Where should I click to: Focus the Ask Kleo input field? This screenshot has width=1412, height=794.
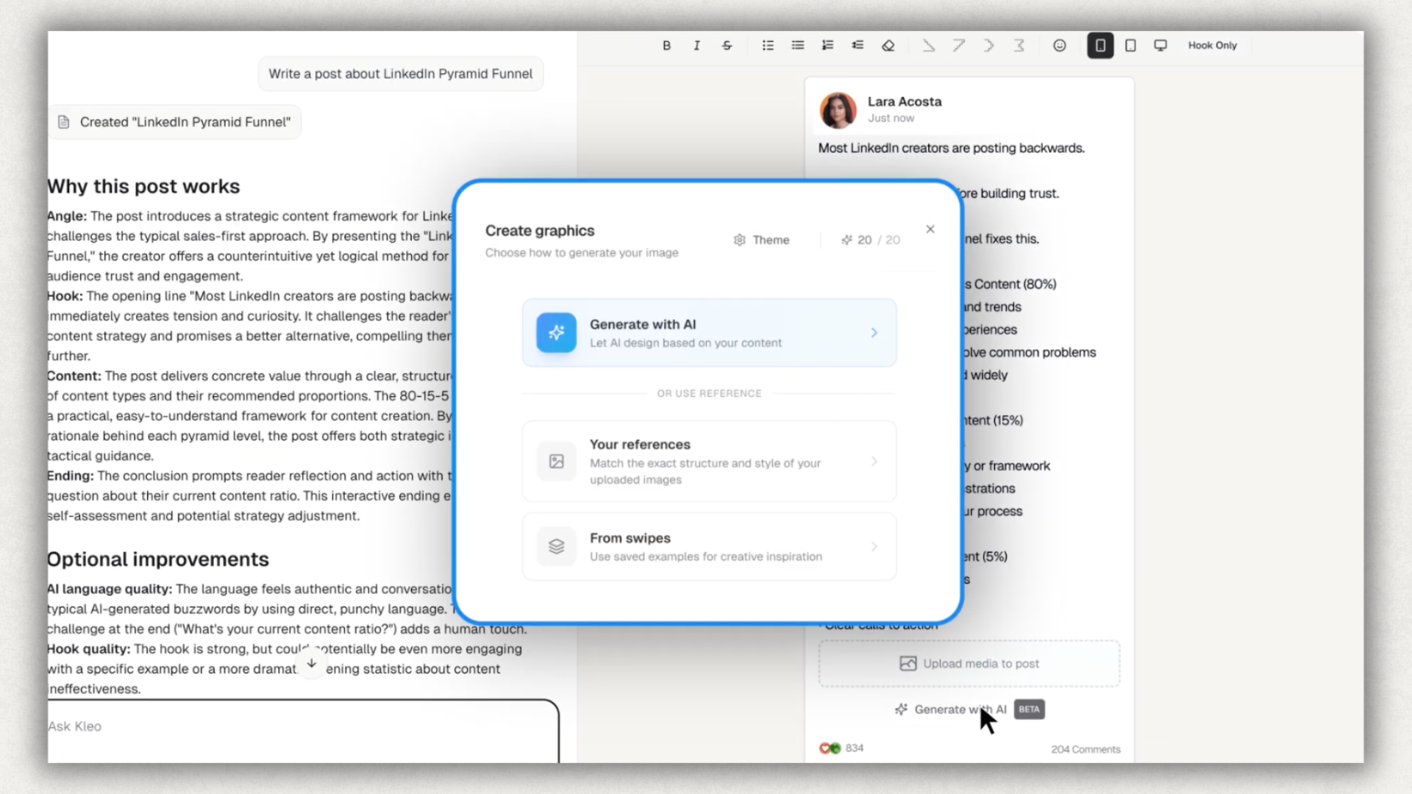pyautogui.click(x=303, y=732)
